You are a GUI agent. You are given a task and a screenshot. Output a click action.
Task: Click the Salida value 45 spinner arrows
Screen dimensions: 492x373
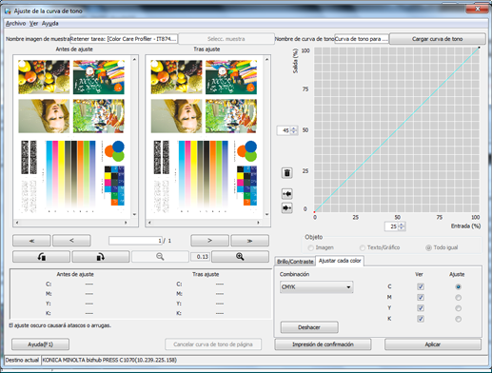294,130
